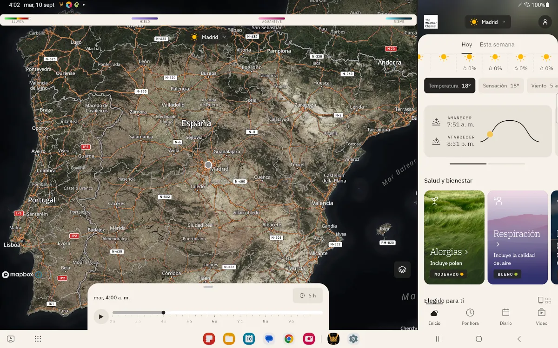Open the user profile icon

tap(545, 22)
